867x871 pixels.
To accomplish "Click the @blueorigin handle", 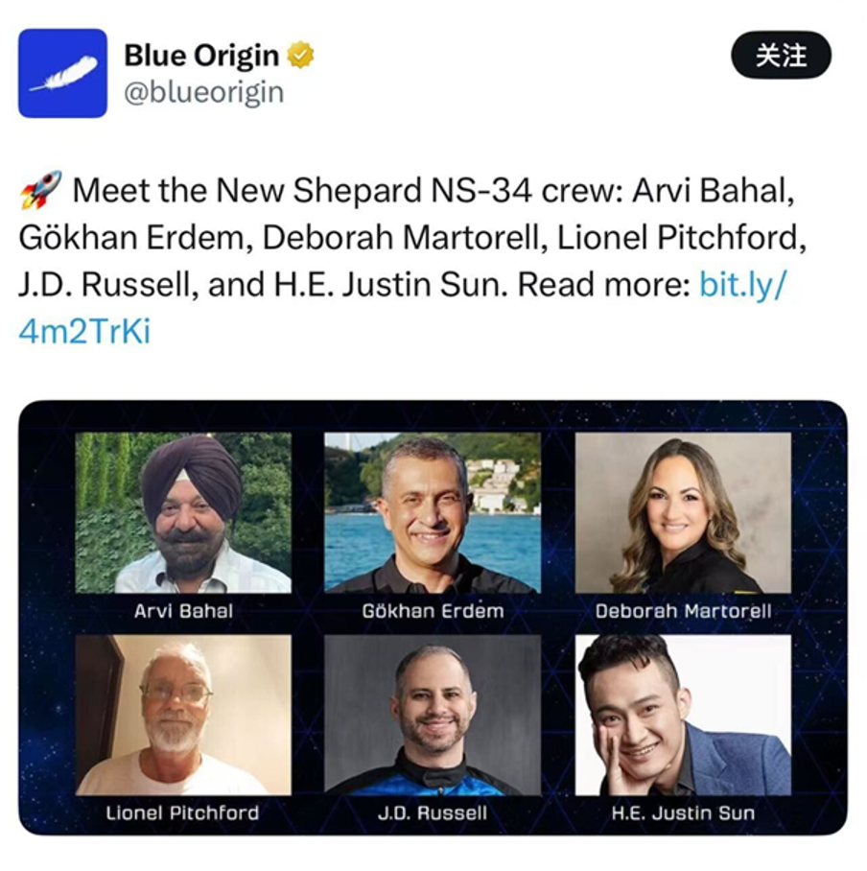I will pyautogui.click(x=203, y=92).
